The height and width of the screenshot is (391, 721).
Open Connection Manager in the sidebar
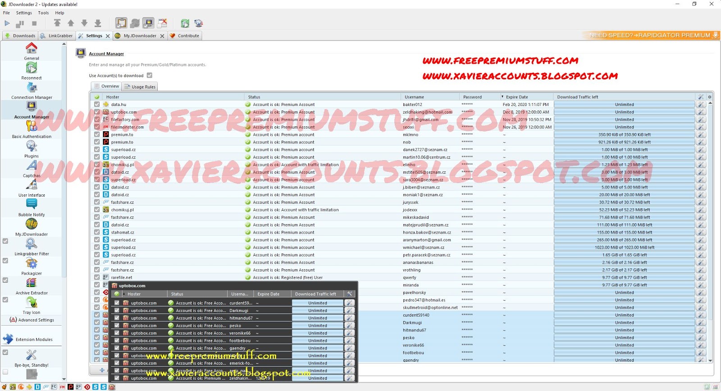(x=32, y=91)
